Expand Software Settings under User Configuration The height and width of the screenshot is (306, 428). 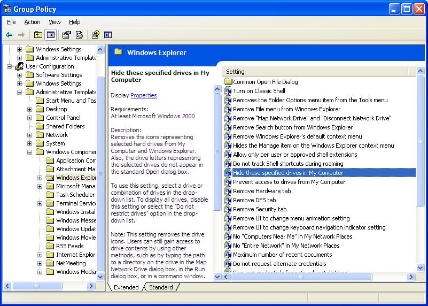coord(19,75)
